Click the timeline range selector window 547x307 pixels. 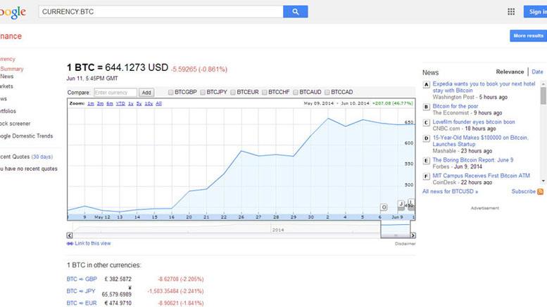[x=395, y=230]
